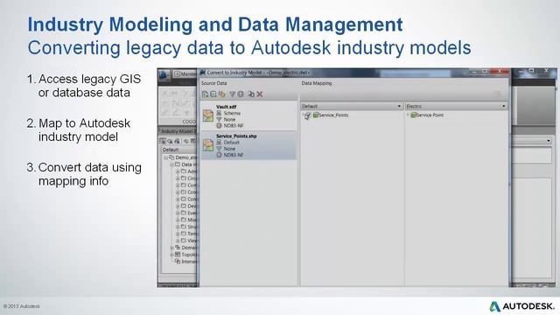This screenshot has height=315, width=560.
Task: Collapse the Demo_ele root node in explorer tree
Action: [165, 157]
